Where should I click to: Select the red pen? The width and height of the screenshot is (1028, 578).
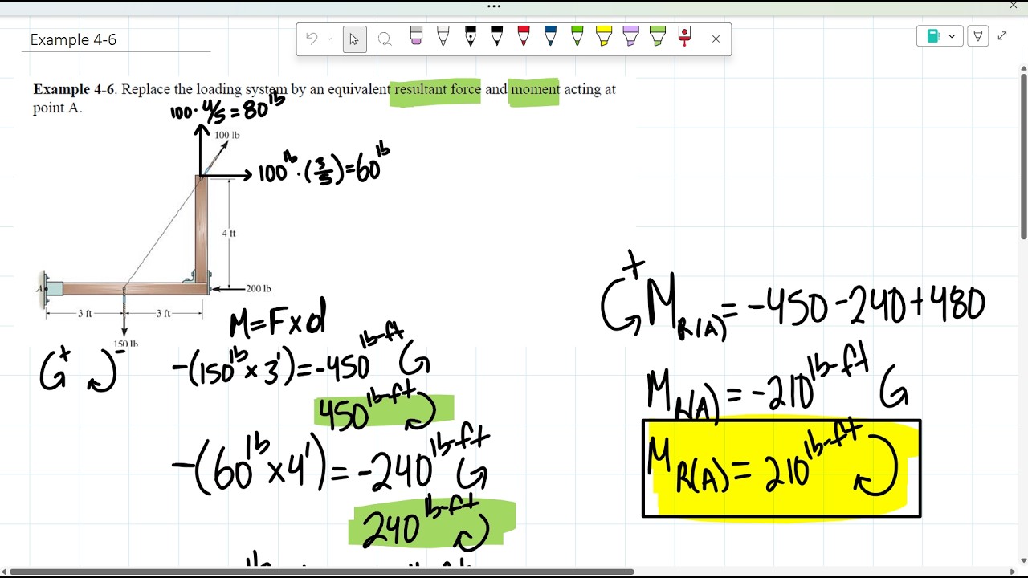pyautogui.click(x=524, y=37)
